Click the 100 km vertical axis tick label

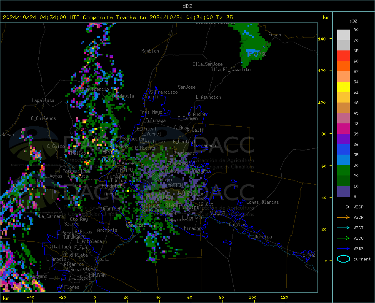[x=322, y=102]
